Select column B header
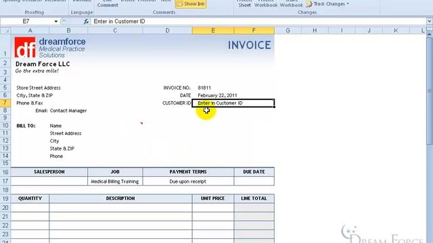This screenshot has width=433, height=243. pyautogui.click(x=68, y=30)
